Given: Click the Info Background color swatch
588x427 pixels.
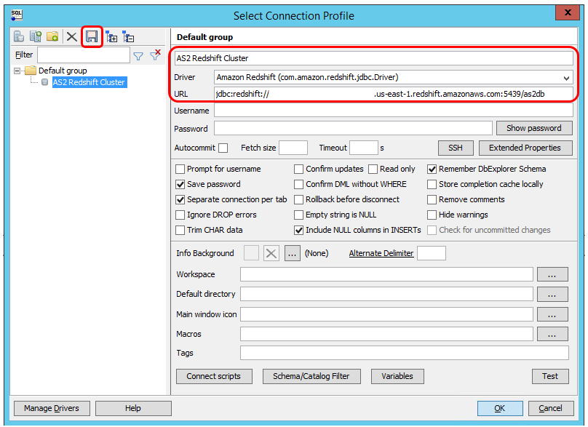Looking at the screenshot, I should [x=251, y=253].
